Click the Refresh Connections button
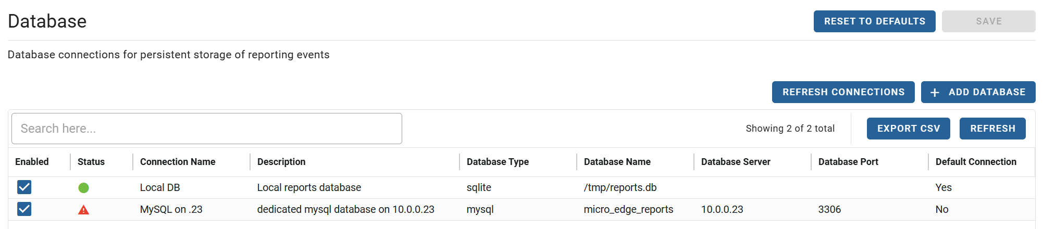1043x229 pixels. [843, 92]
